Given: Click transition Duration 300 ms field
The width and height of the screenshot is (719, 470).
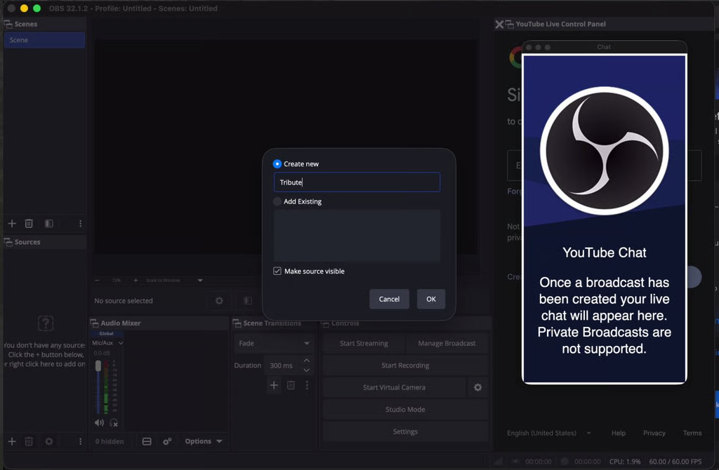Looking at the screenshot, I should (x=283, y=365).
